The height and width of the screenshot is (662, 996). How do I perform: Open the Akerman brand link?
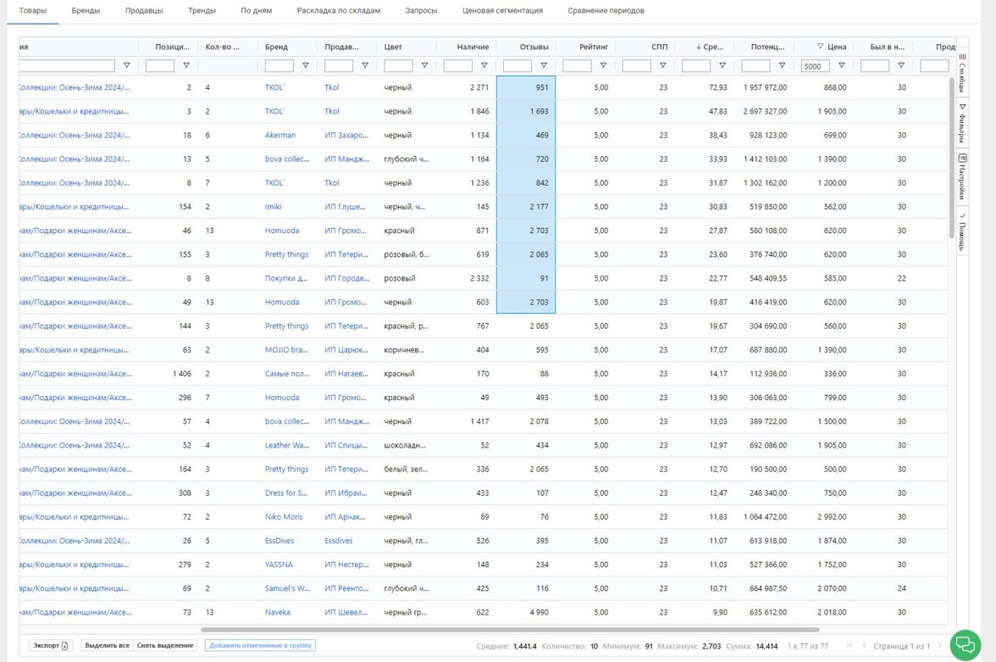280,136
